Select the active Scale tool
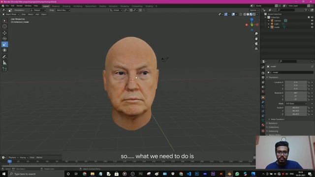The image size is (315, 177). [x=4, y=44]
